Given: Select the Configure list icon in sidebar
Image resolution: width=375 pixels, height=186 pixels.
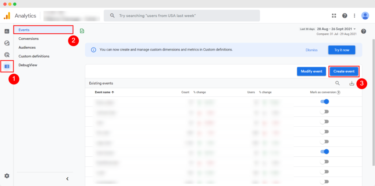Looking at the screenshot, I should pyautogui.click(x=7, y=67).
